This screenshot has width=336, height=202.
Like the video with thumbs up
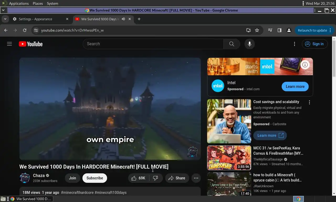pos(139,178)
